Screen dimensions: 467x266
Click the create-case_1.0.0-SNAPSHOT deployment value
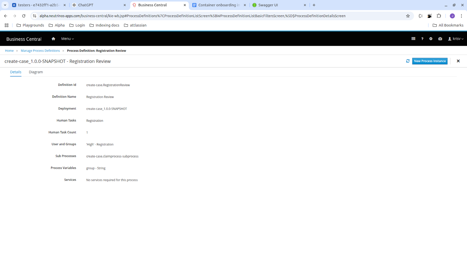[107, 109]
